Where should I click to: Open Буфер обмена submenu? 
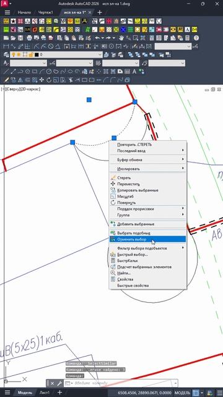pyautogui.click(x=147, y=160)
